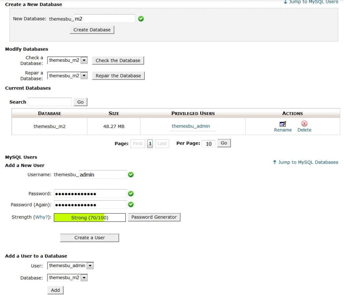The image size is (344, 295).
Task: Open the themesbu_admin privileged user link
Action: [191, 126]
